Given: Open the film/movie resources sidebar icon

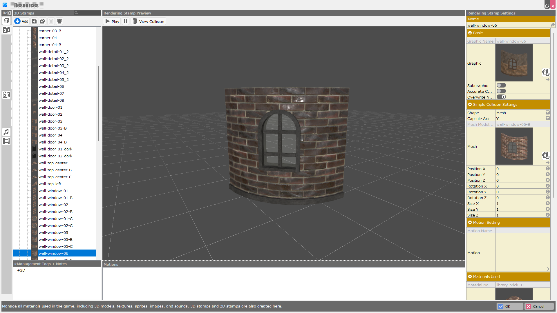Looking at the screenshot, I should point(6,141).
